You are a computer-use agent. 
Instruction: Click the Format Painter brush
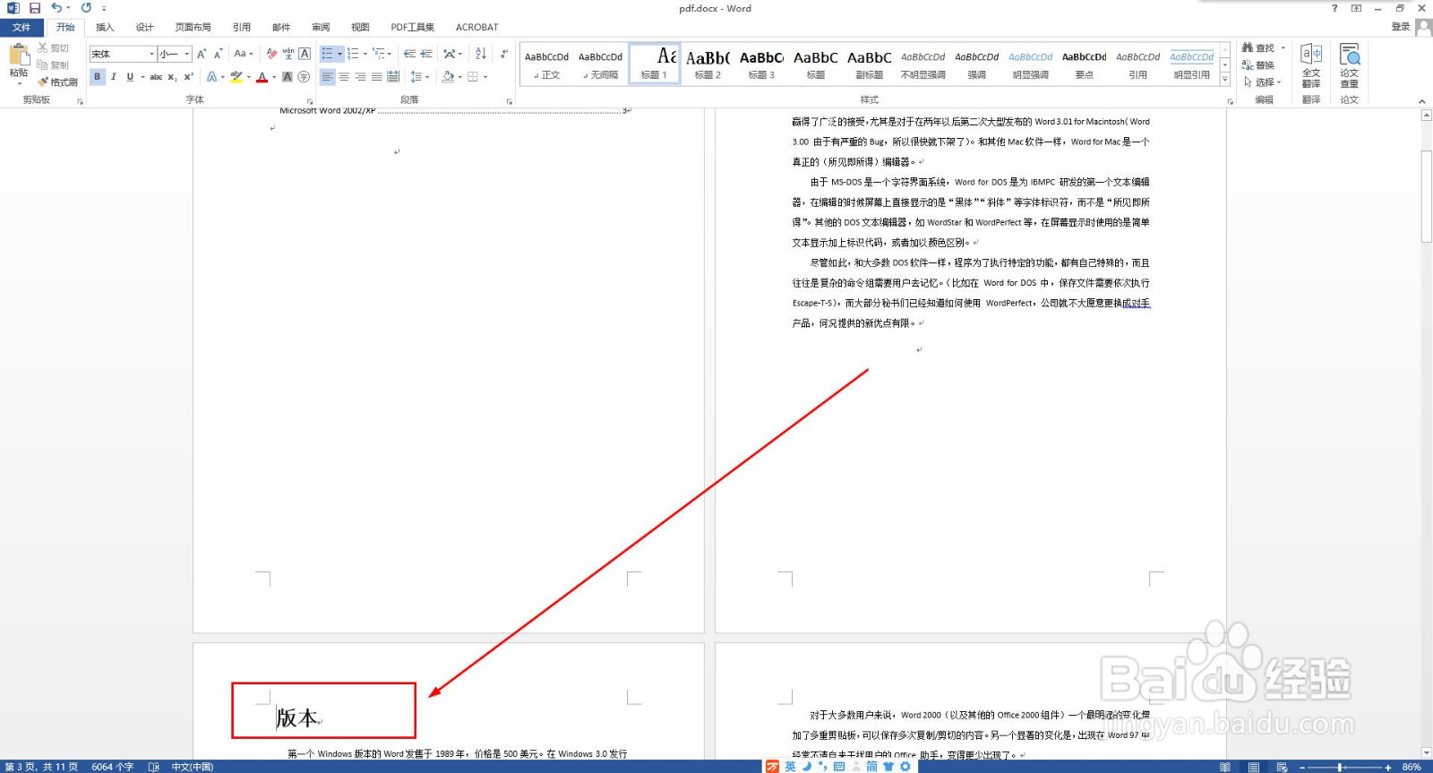pos(57,82)
